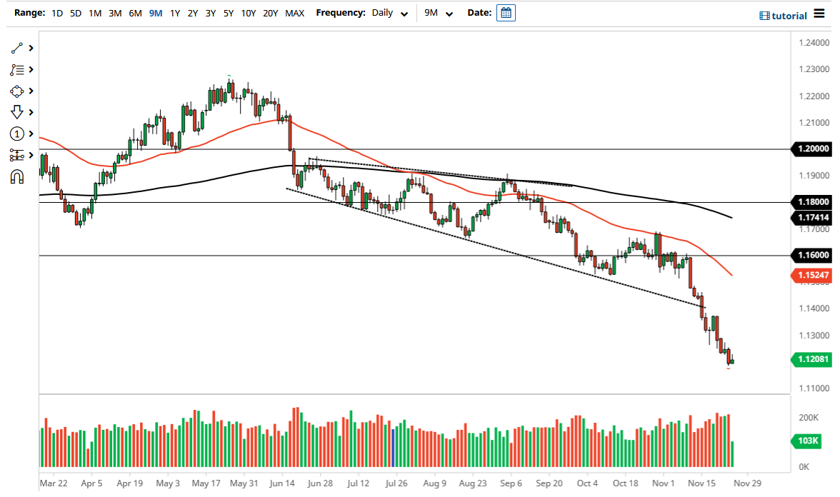Image resolution: width=840 pixels, height=497 pixels.
Task: Select the trend line drawing tool
Action: pos(17,48)
